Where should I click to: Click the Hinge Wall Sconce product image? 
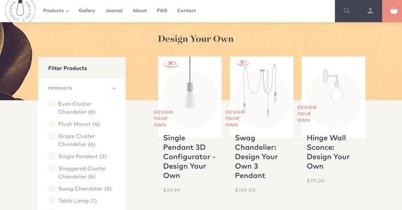333,97
